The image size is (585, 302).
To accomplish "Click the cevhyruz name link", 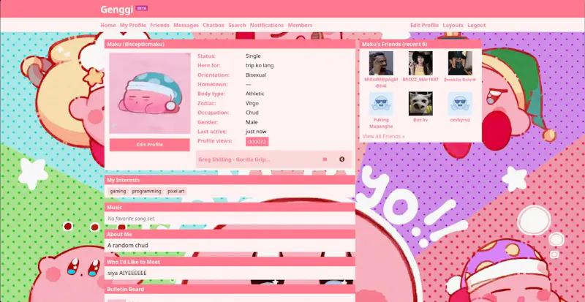I will 460,120.
